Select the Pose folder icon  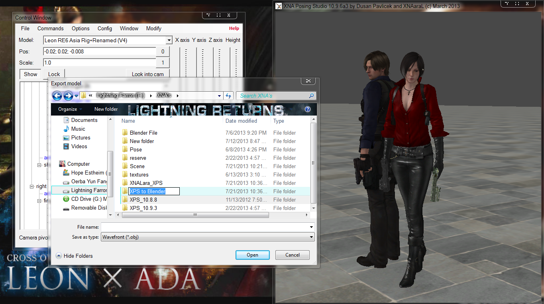tap(125, 149)
